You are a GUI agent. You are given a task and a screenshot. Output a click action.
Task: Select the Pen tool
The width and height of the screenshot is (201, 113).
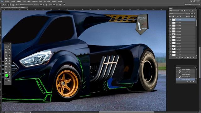[x=6, y=67]
